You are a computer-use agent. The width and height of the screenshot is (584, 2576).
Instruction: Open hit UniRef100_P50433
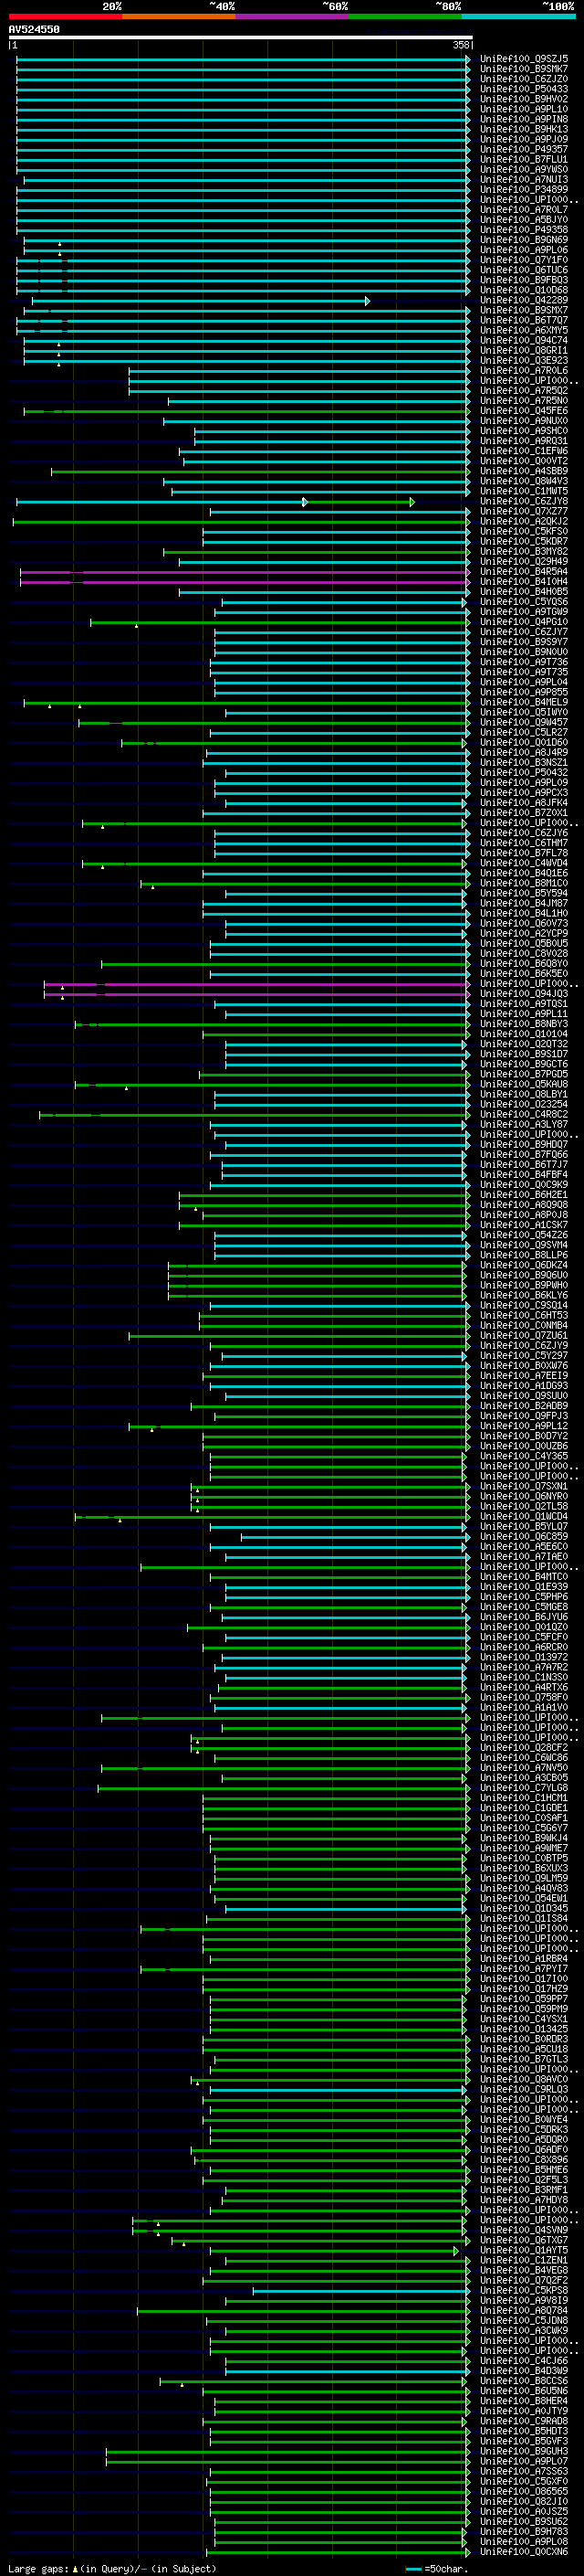click(524, 89)
